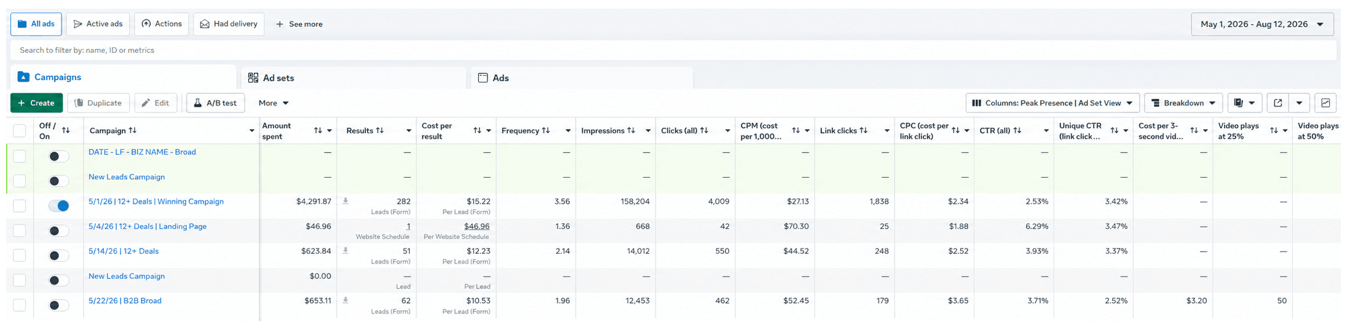Open the date range dropdown
This screenshot has width=1347, height=330.
coord(1262,24)
